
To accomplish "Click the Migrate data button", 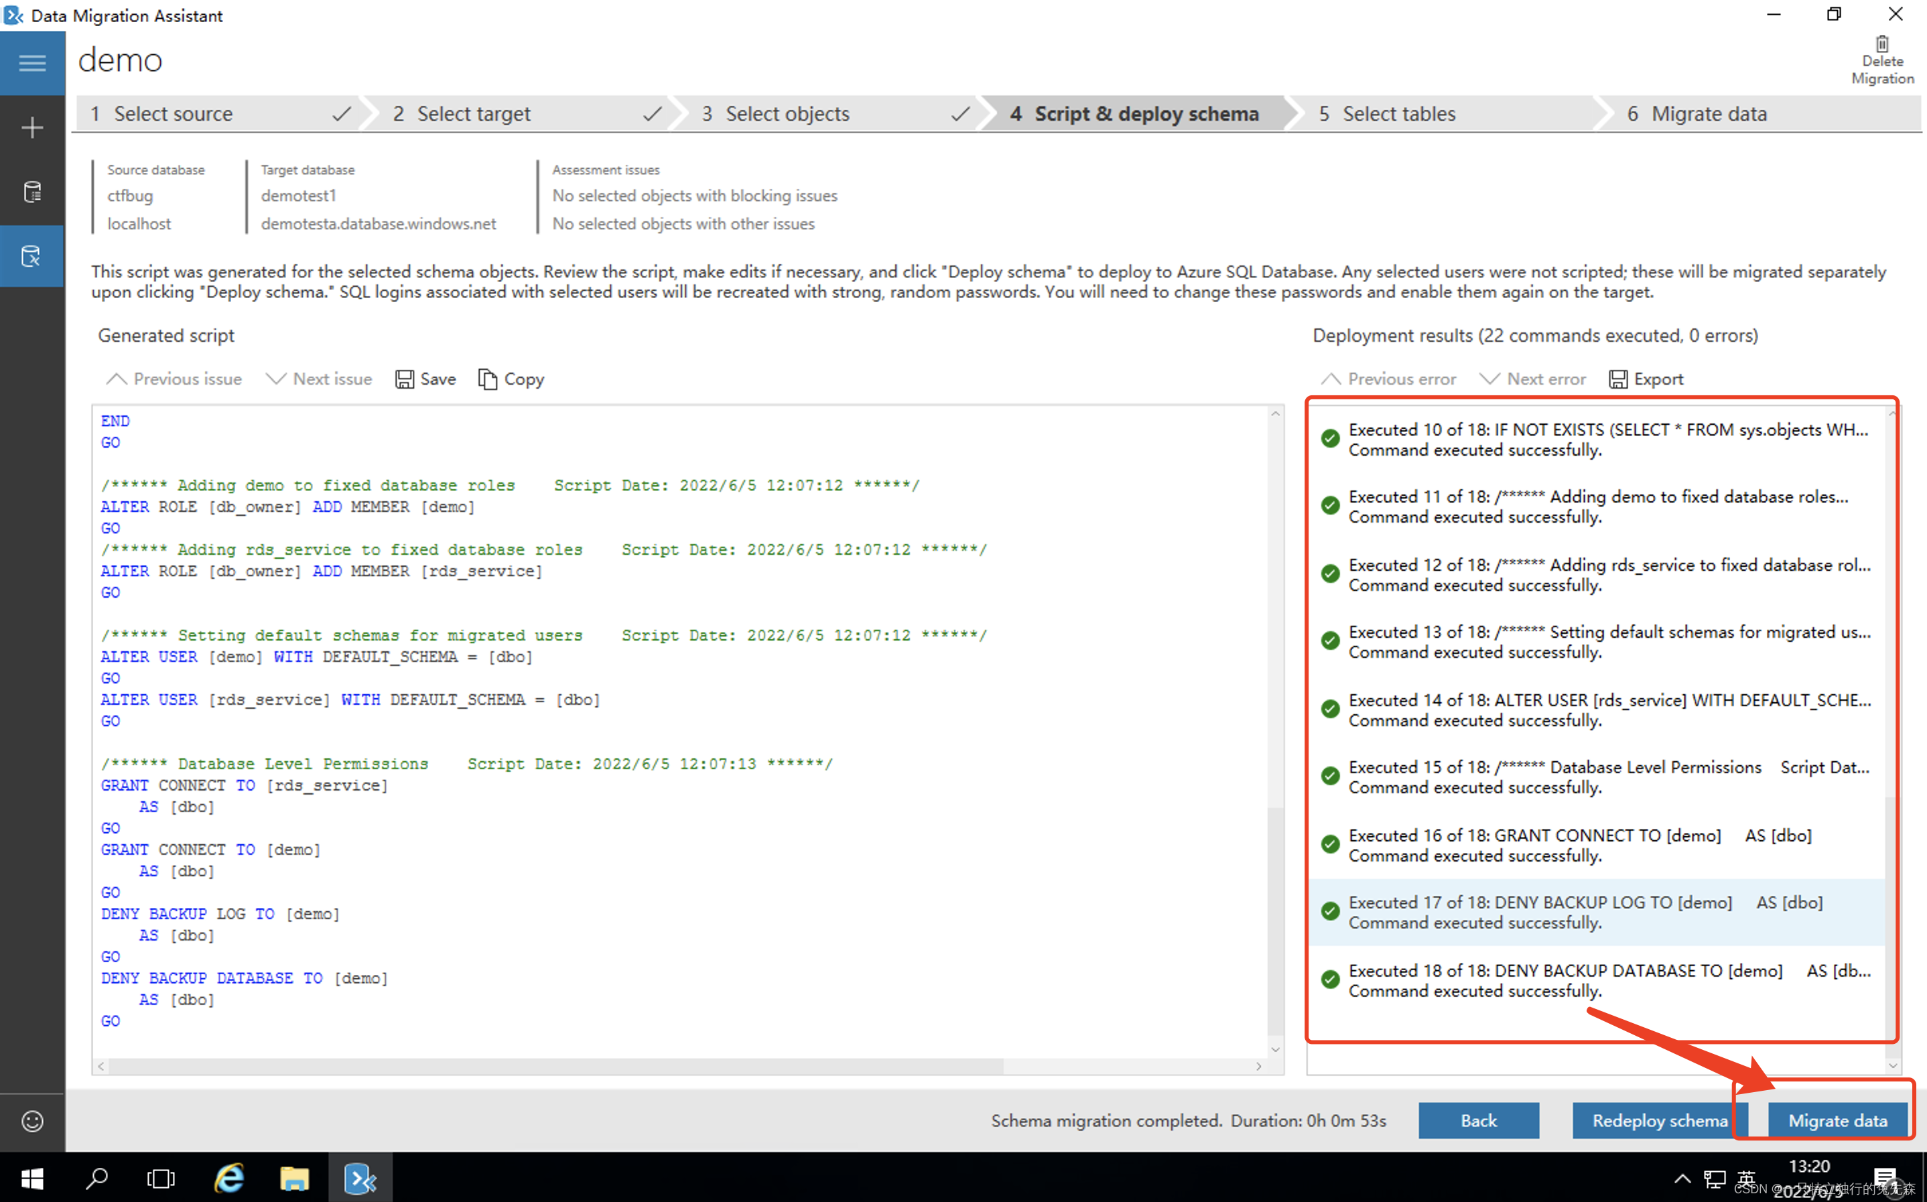I will pyautogui.click(x=1837, y=1120).
